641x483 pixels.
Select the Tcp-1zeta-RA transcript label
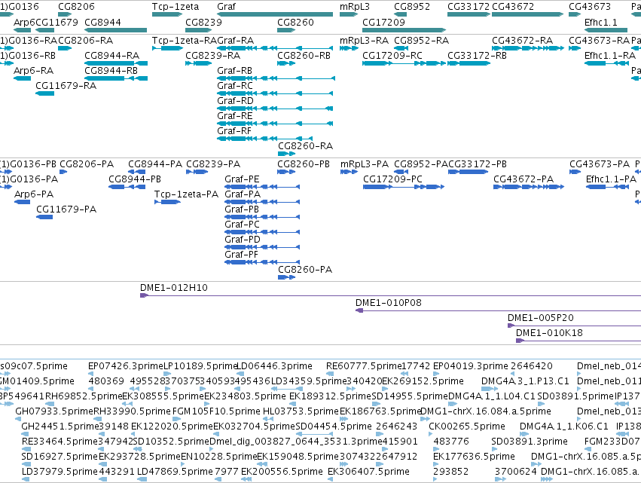[185, 41]
